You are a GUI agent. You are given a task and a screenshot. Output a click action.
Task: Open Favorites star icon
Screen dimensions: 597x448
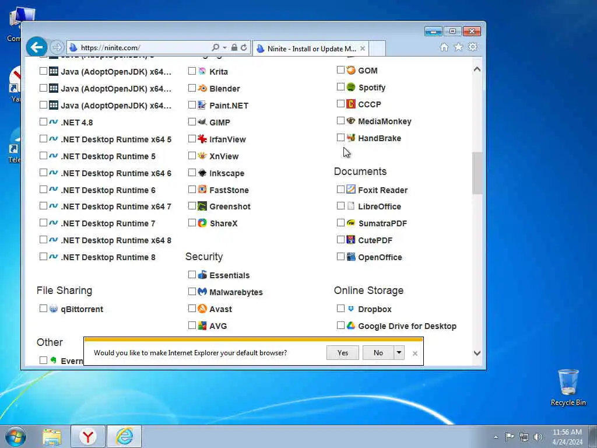coord(458,47)
